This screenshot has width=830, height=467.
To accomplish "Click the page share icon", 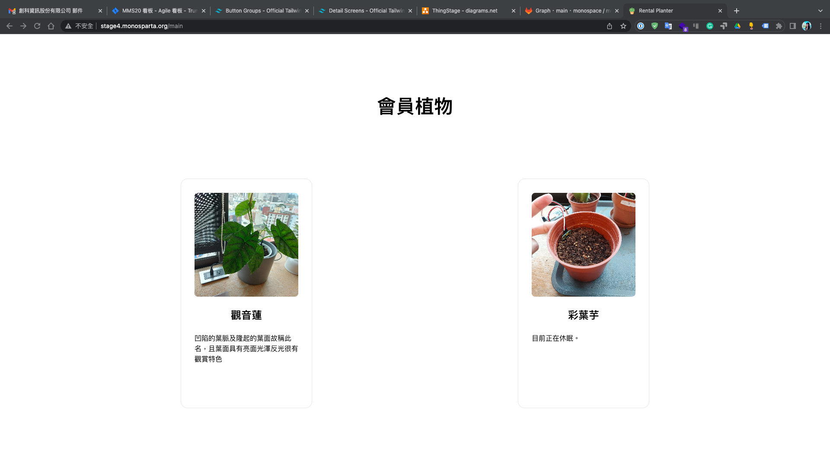I will click(x=610, y=26).
